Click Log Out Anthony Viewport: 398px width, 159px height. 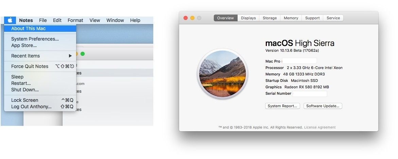pos(31,107)
